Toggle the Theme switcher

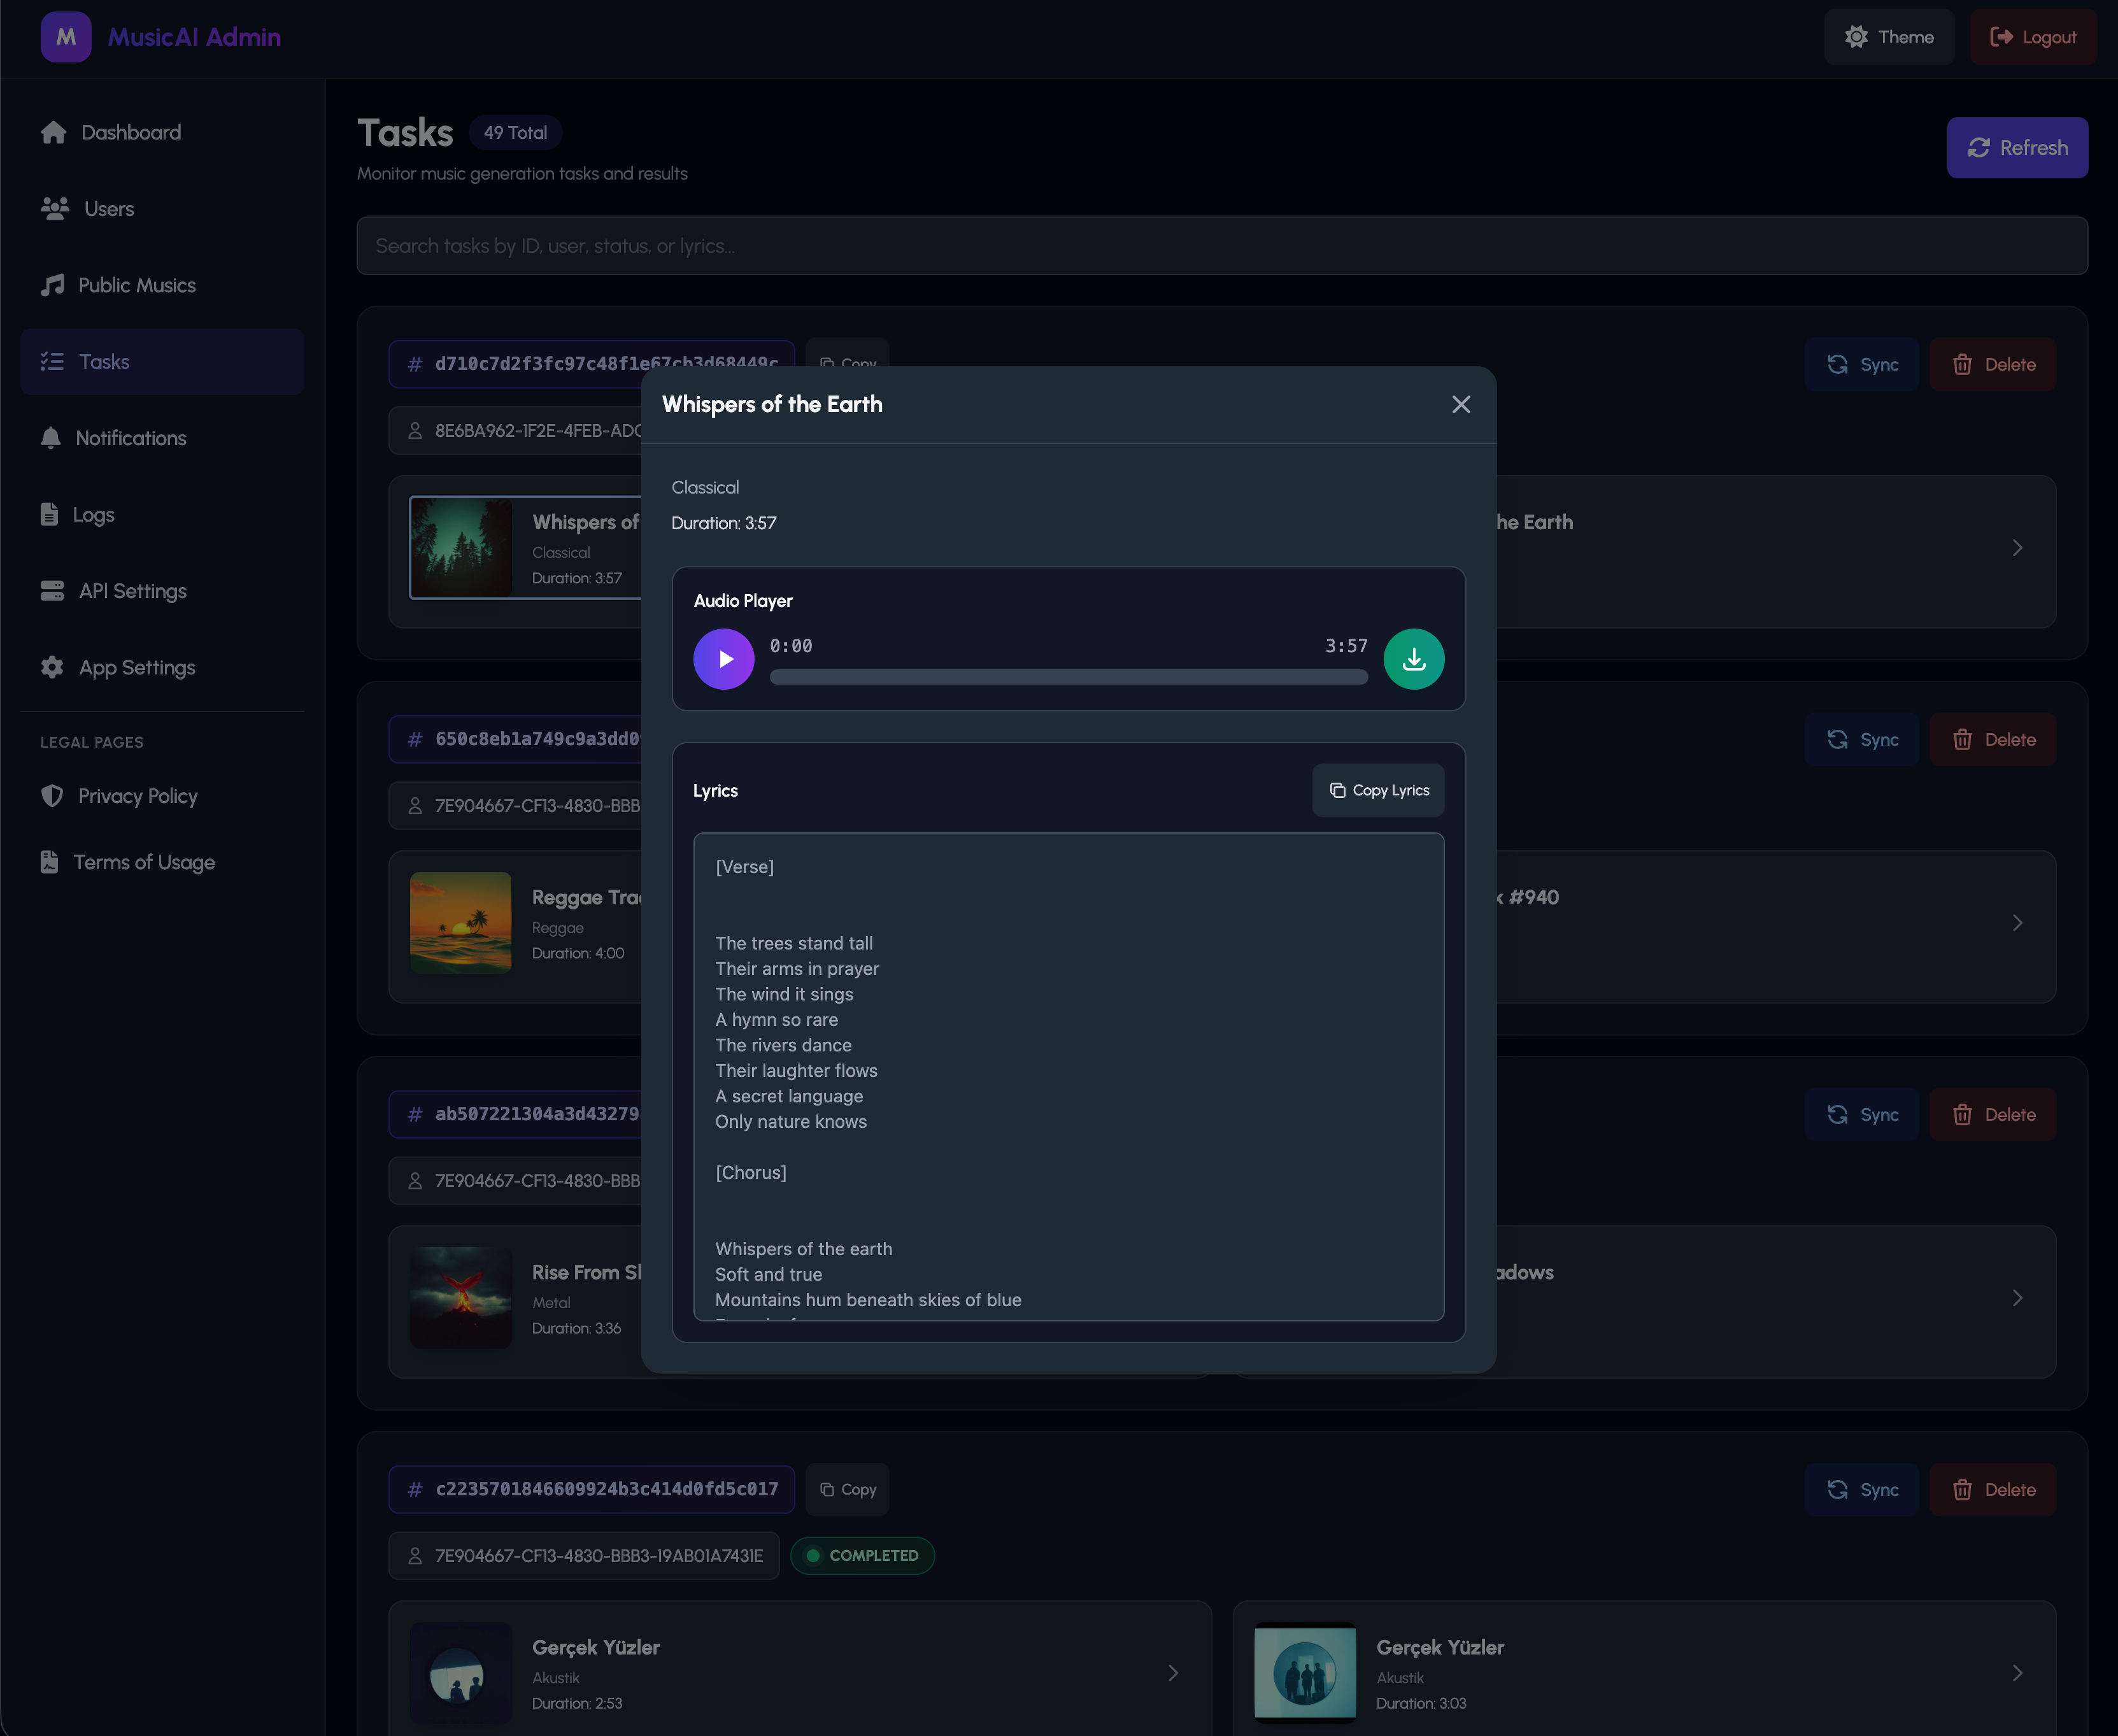tap(1889, 37)
